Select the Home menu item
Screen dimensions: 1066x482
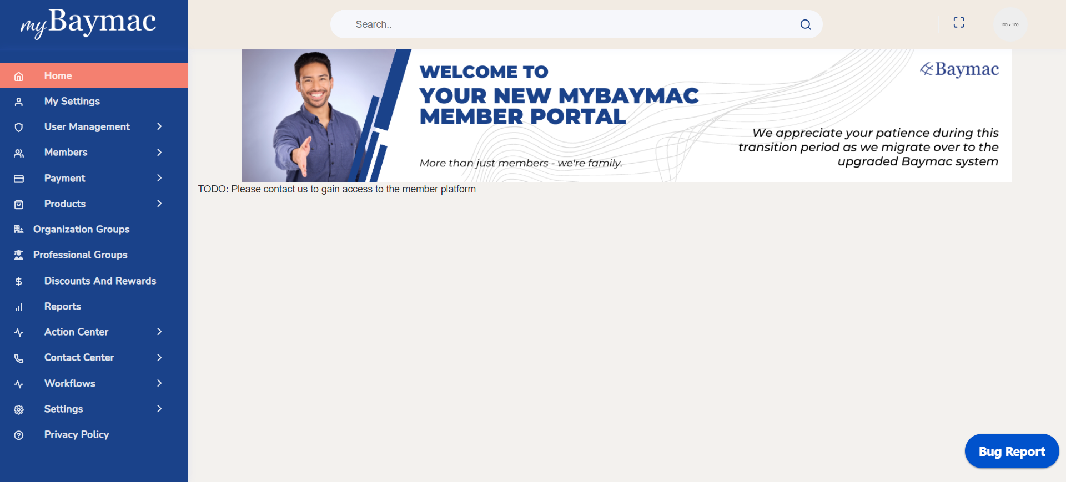tap(94, 75)
